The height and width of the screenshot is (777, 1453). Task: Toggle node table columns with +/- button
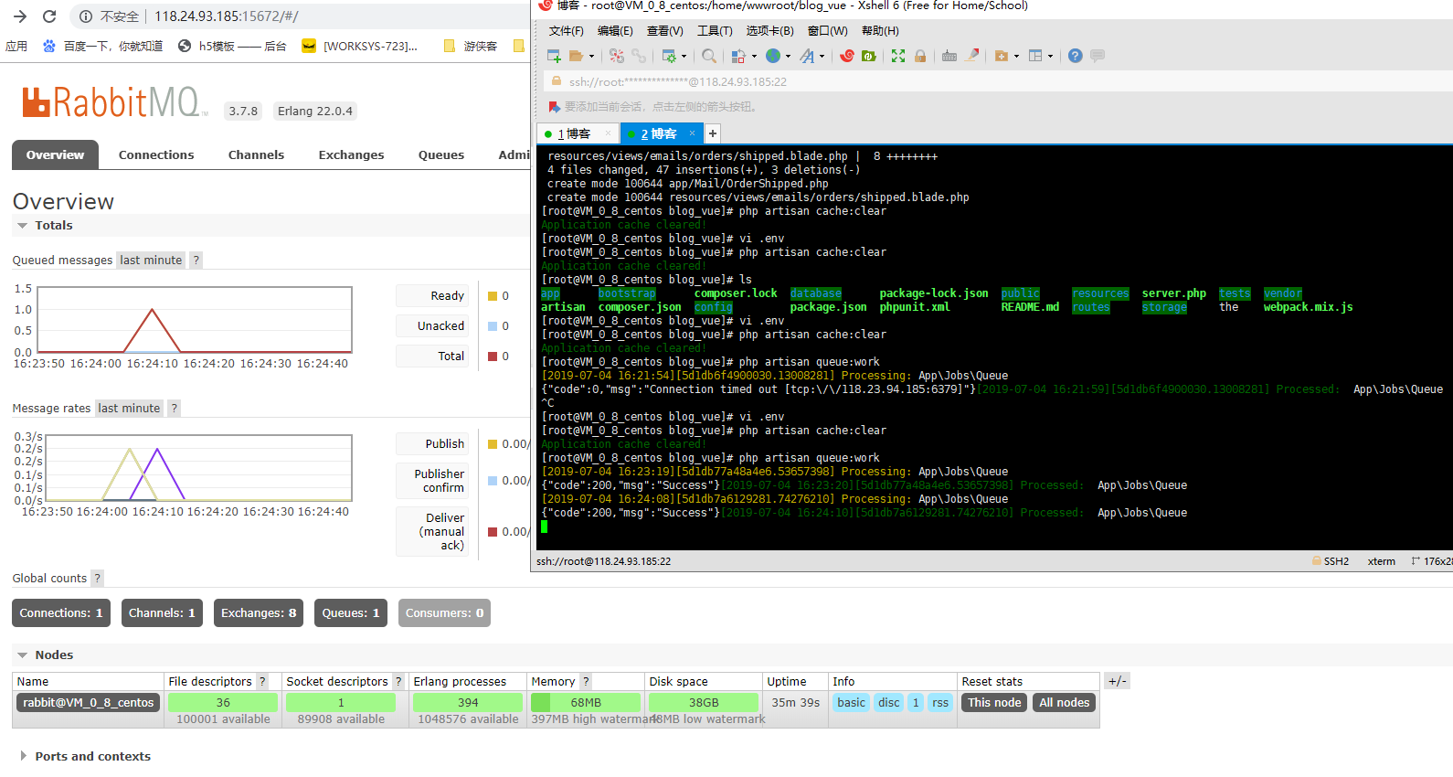click(1118, 681)
